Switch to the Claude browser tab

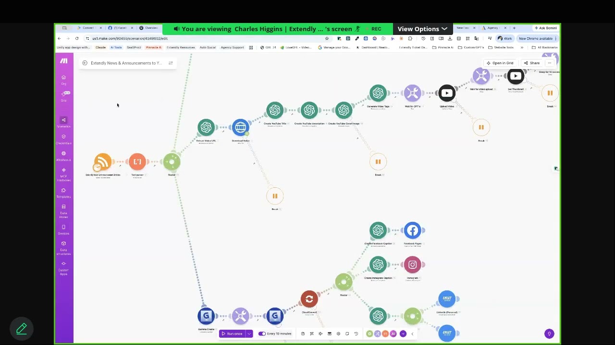[100, 47]
